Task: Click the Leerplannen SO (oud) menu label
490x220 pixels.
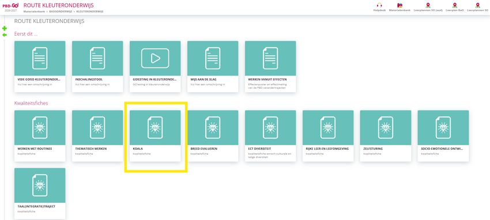Action: click(428, 10)
